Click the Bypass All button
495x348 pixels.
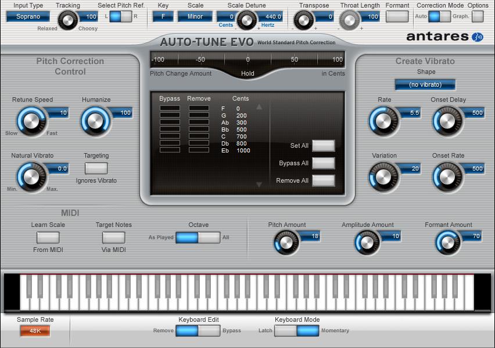(323, 163)
